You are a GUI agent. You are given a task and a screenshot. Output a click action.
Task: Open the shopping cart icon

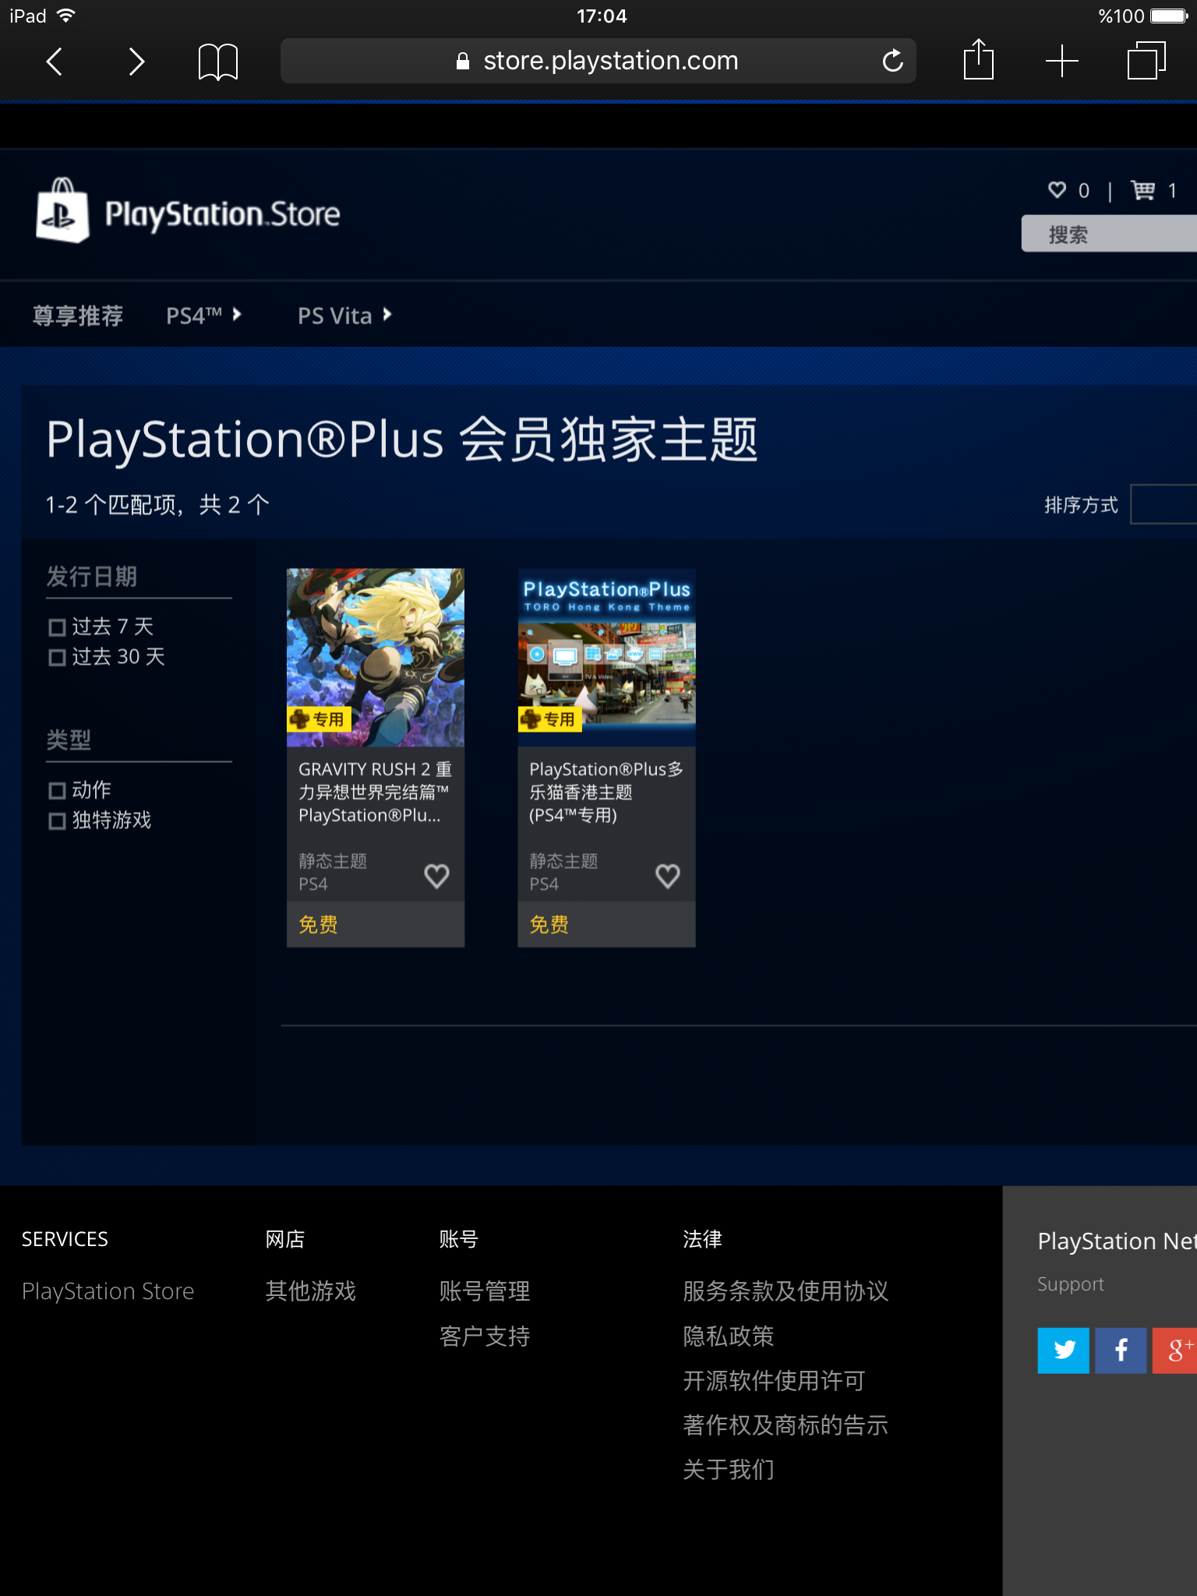pyautogui.click(x=1143, y=189)
